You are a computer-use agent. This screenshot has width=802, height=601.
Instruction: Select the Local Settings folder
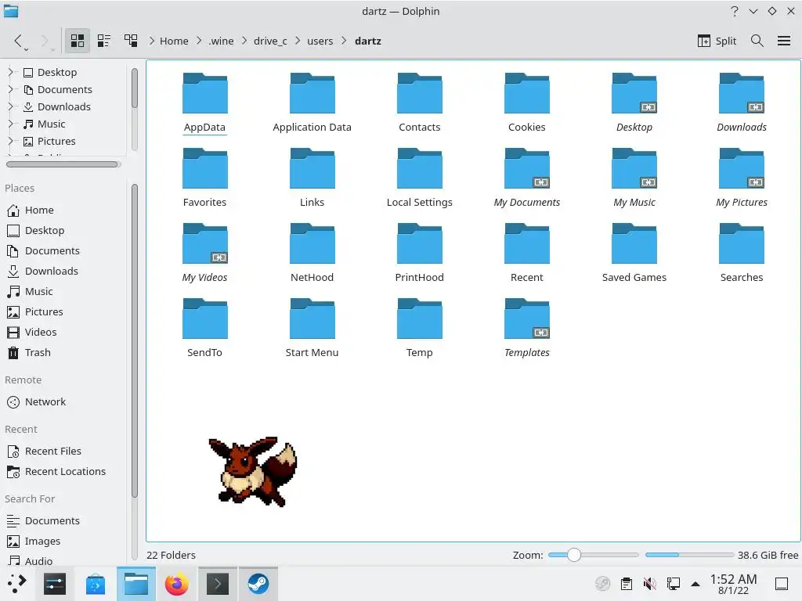(x=420, y=178)
